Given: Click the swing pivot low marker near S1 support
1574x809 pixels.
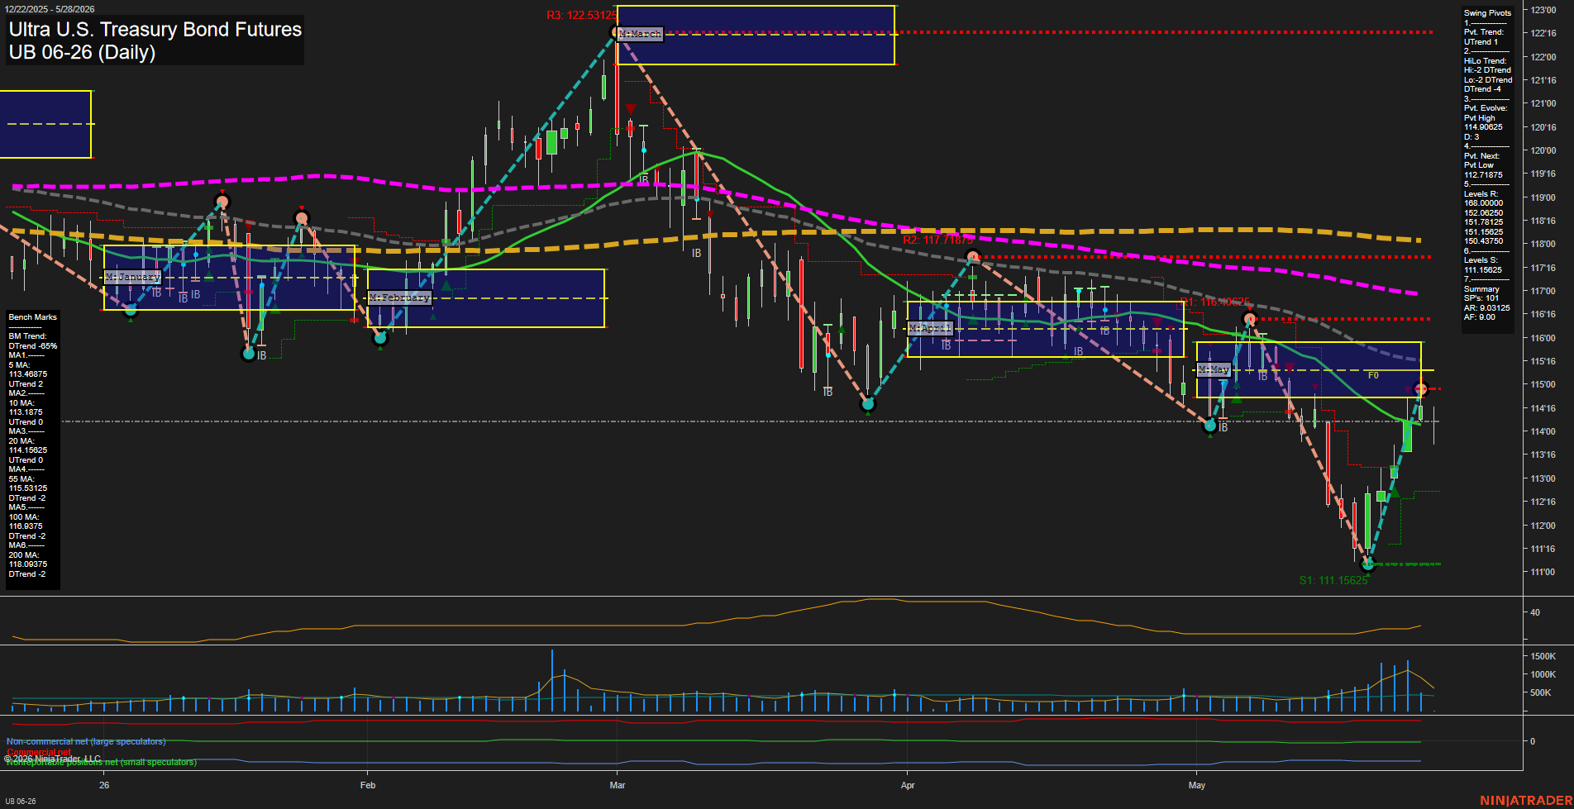Looking at the screenshot, I should (1367, 564).
